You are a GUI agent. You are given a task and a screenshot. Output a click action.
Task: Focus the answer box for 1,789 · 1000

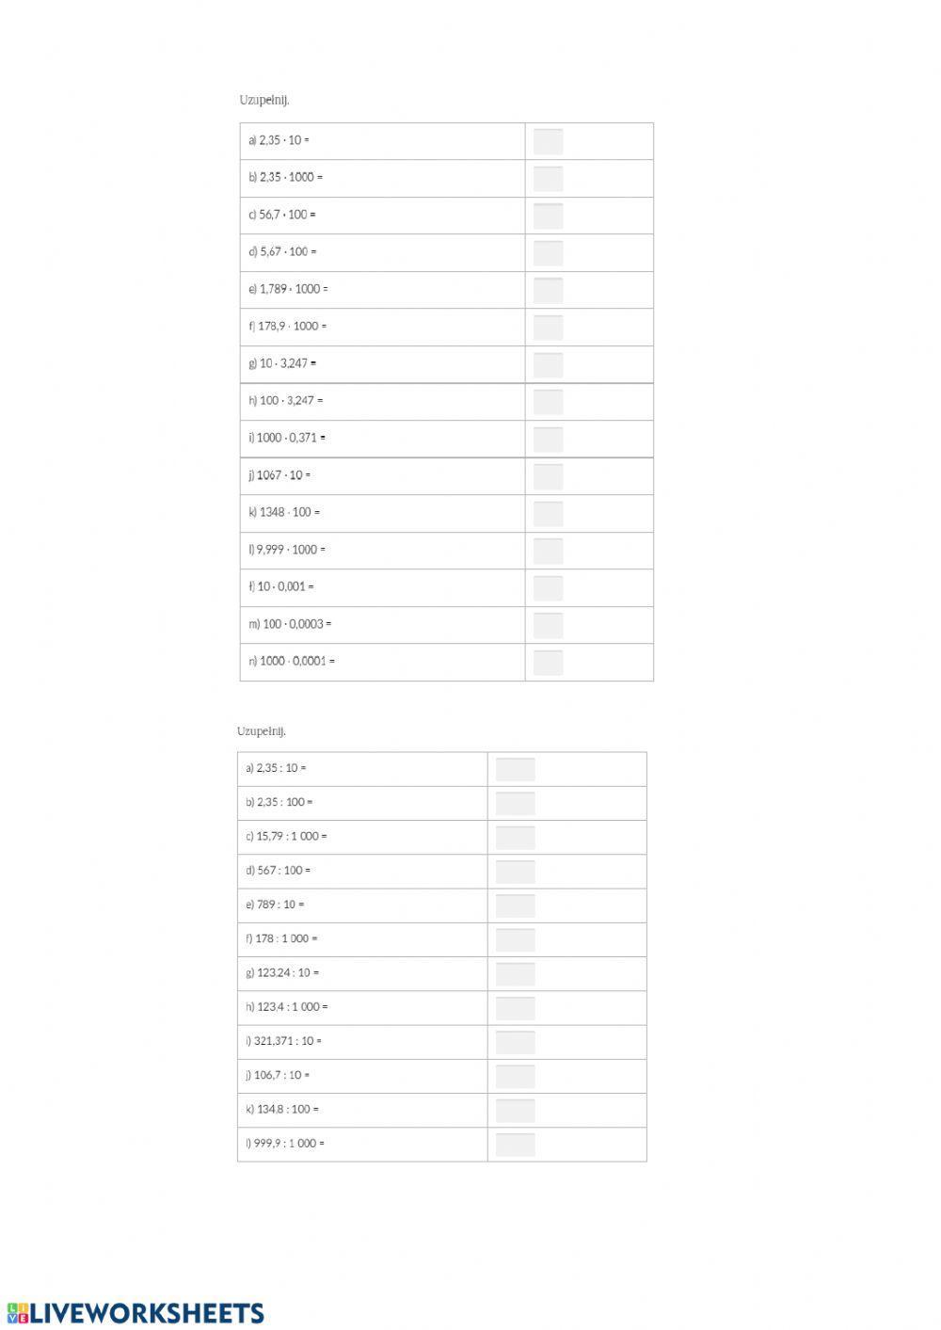point(548,290)
